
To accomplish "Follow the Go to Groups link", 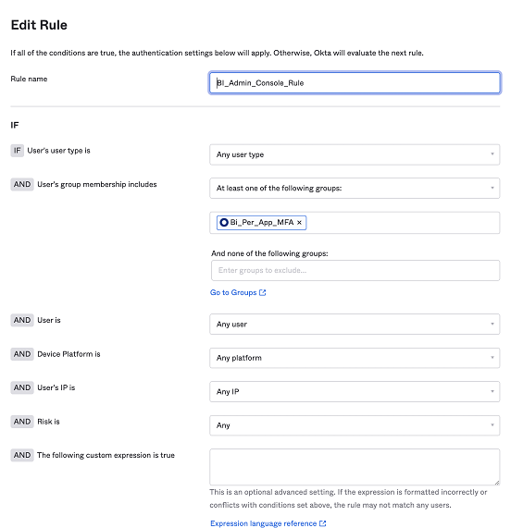I will (x=233, y=292).
